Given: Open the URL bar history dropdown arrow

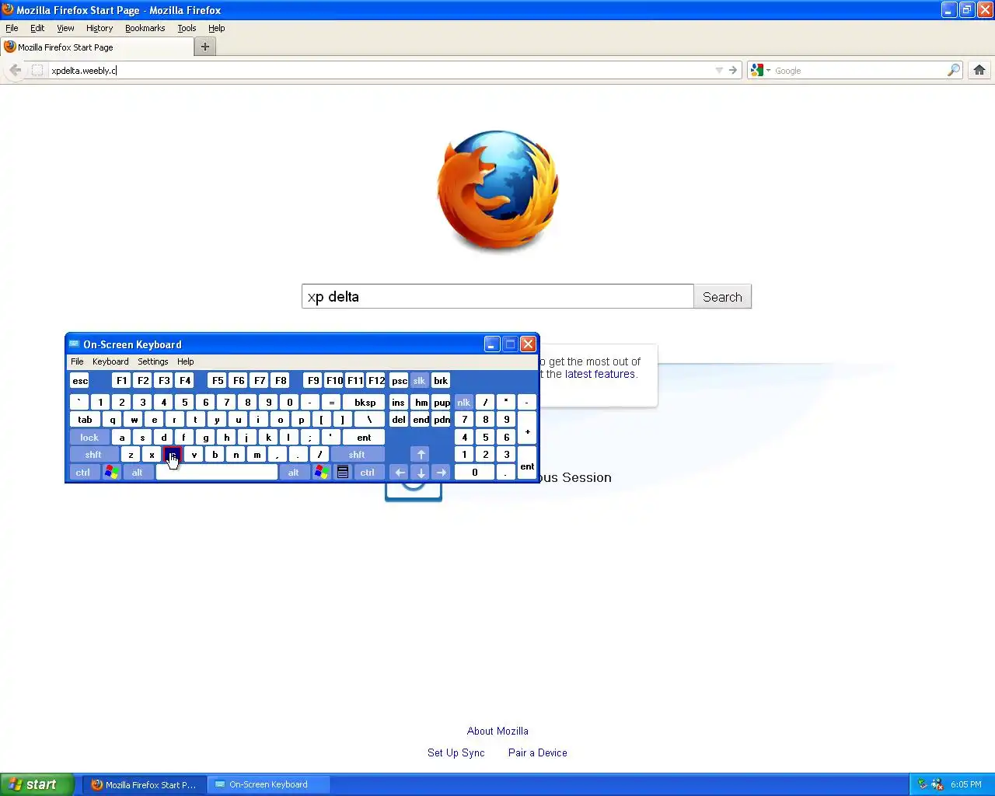Looking at the screenshot, I should click(x=719, y=70).
